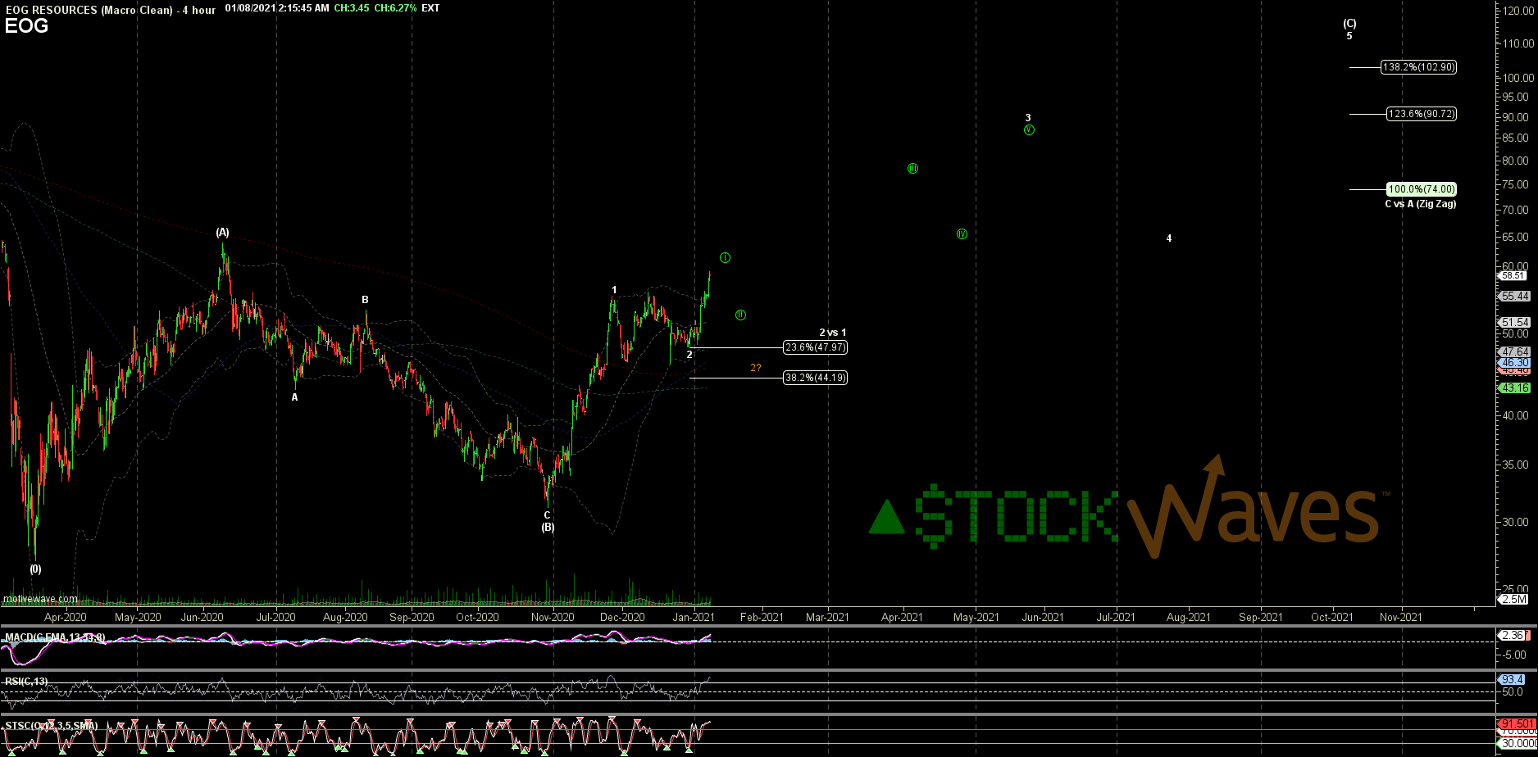1538x757 pixels.
Task: Click the '120.00' price axis label
Action: tap(1519, 11)
